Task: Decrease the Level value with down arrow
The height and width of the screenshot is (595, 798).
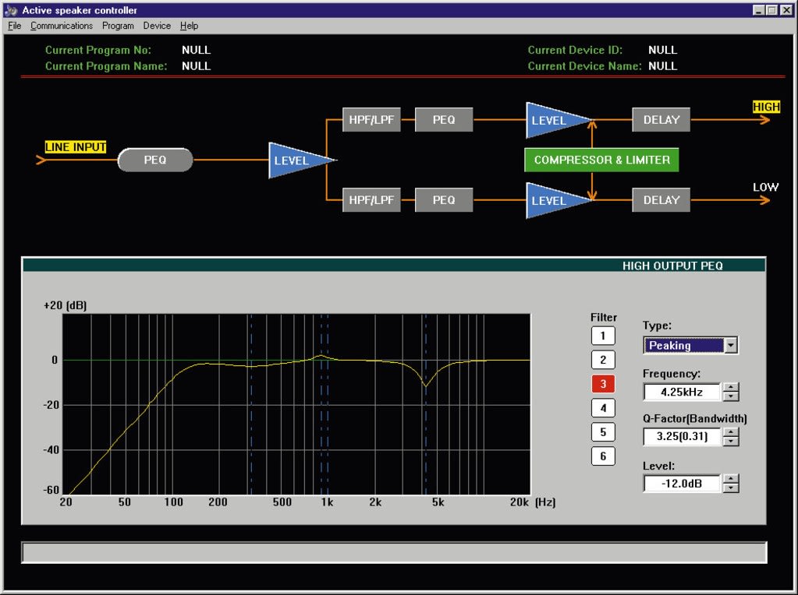Action: 731,488
